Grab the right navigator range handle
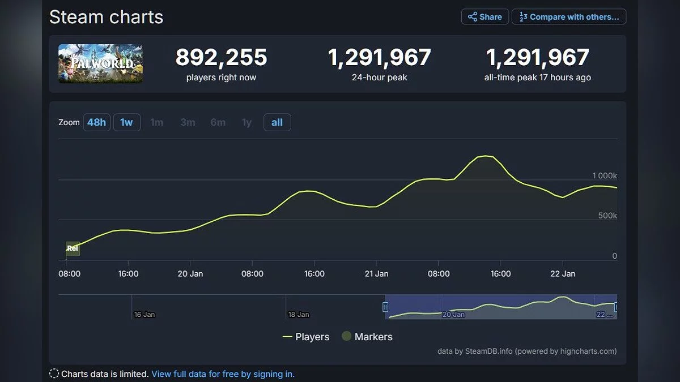This screenshot has height=382, width=680. click(x=616, y=307)
